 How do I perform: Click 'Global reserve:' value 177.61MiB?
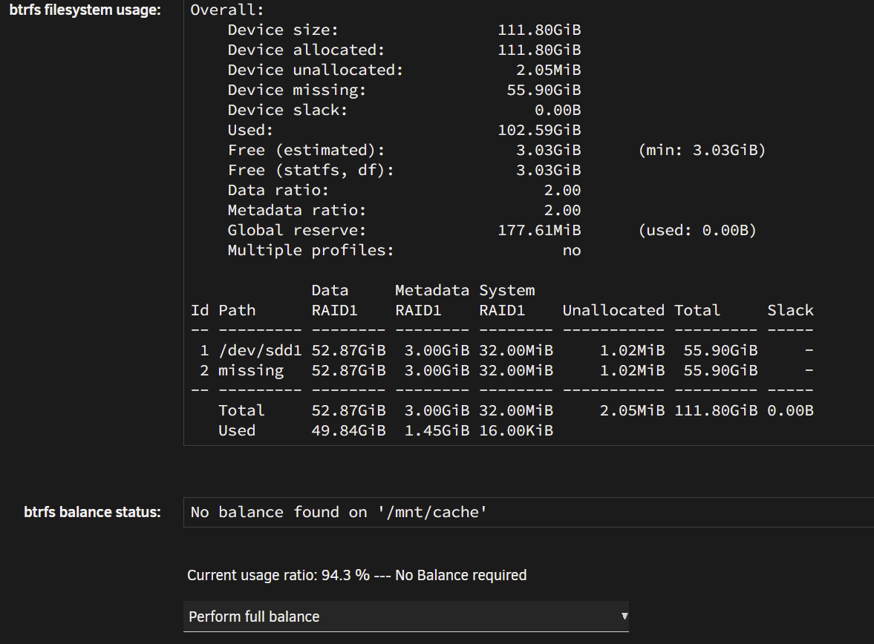point(539,231)
